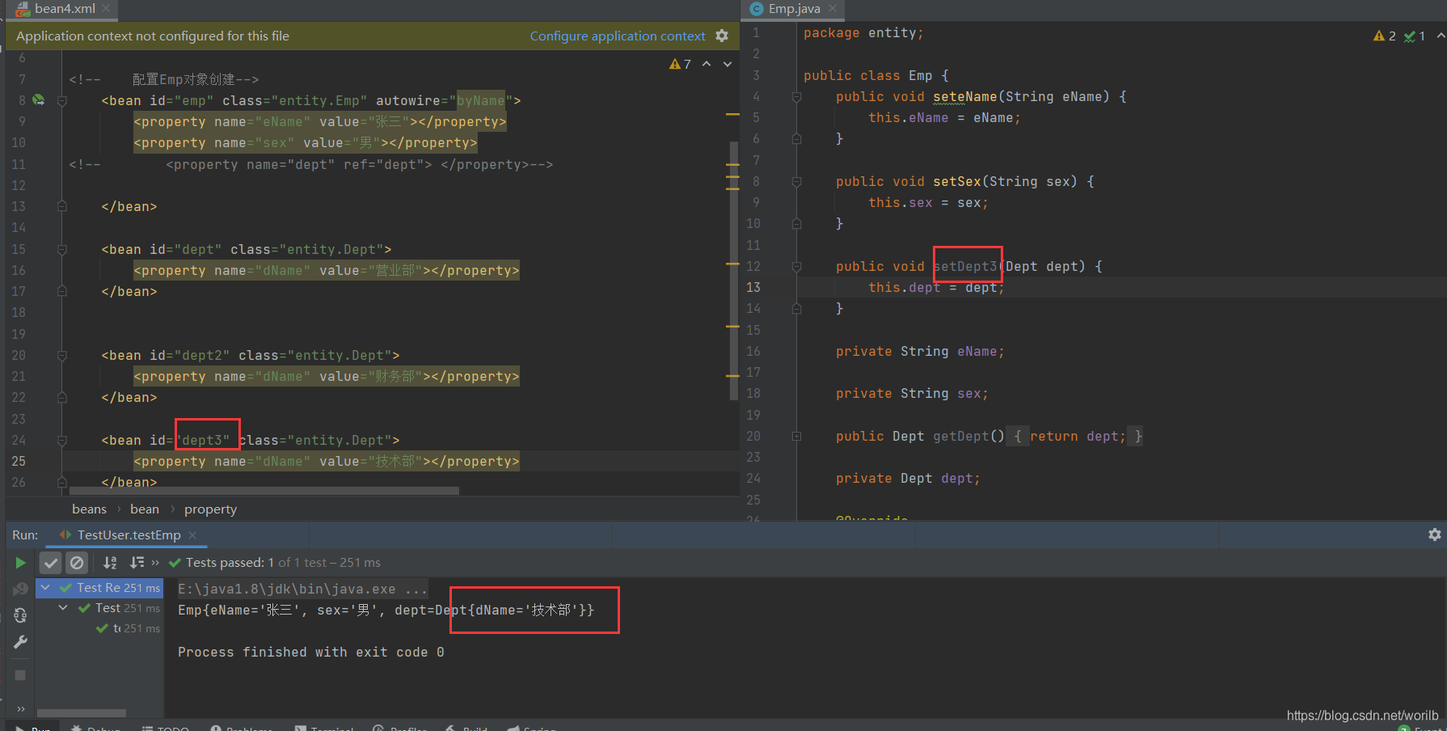Close the Emp.java tab
The width and height of the screenshot is (1447, 731).
(833, 9)
